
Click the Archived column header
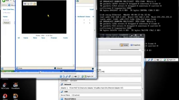81,17
